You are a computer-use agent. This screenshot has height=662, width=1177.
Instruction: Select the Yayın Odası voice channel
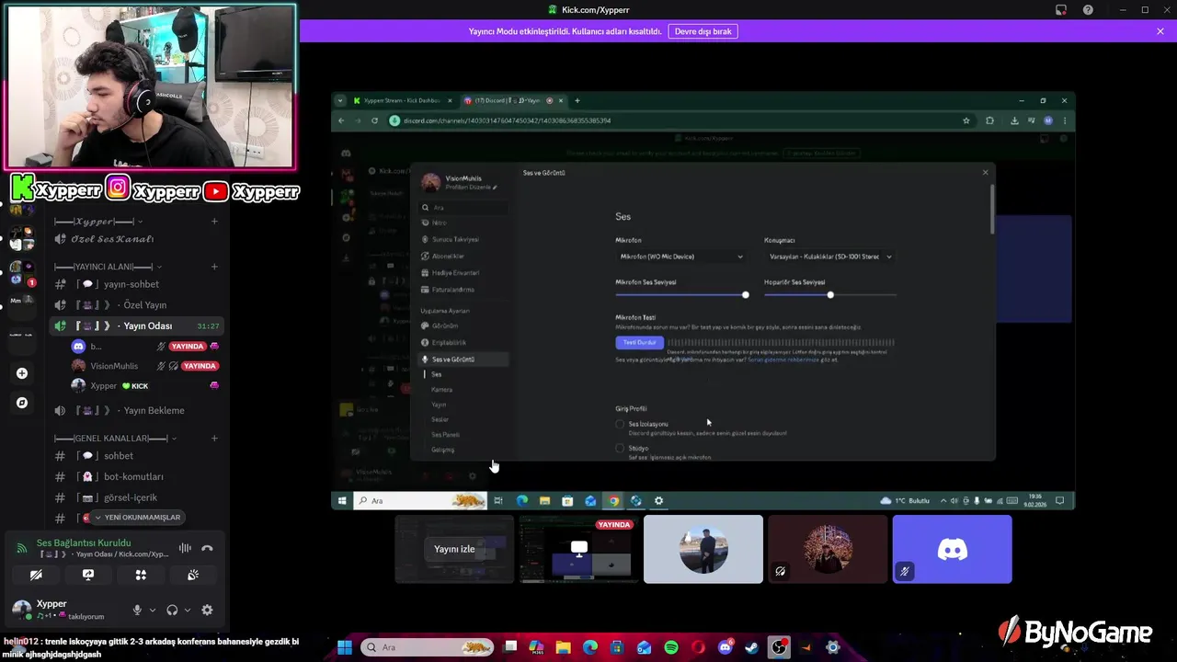click(138, 325)
